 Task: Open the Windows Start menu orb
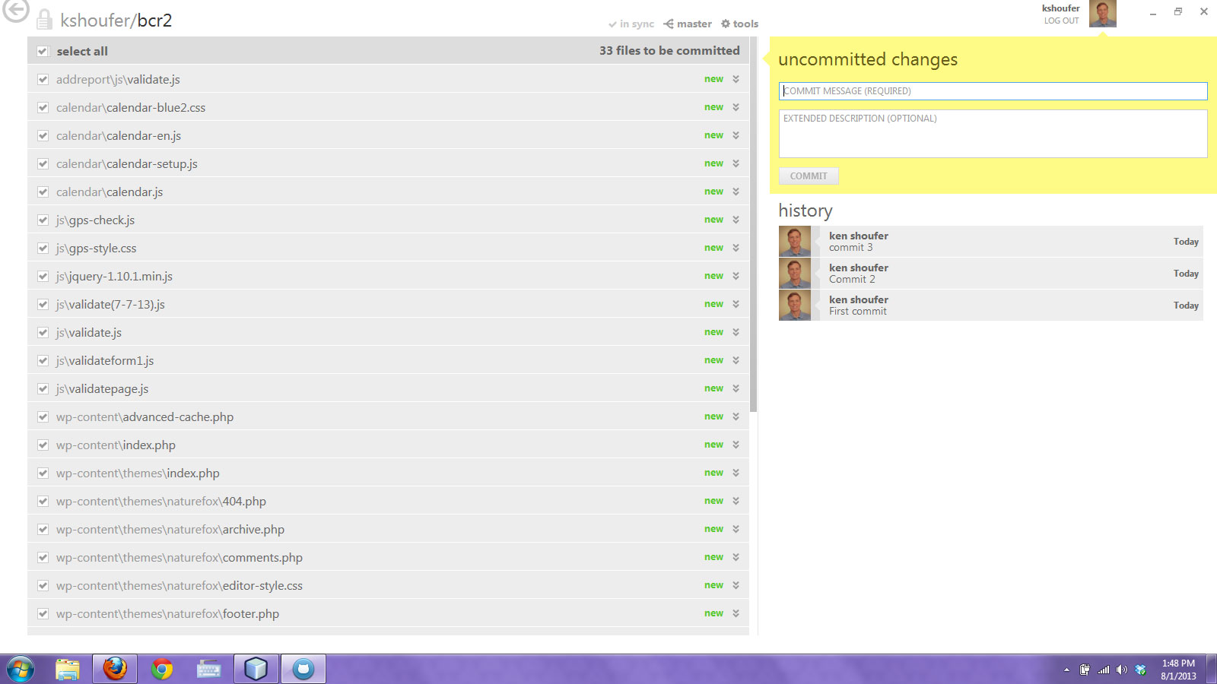point(21,669)
